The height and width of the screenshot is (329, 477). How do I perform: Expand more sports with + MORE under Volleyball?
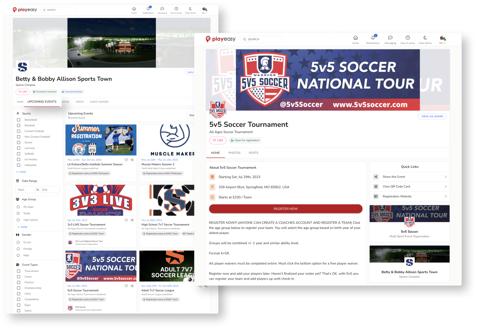[21, 172]
